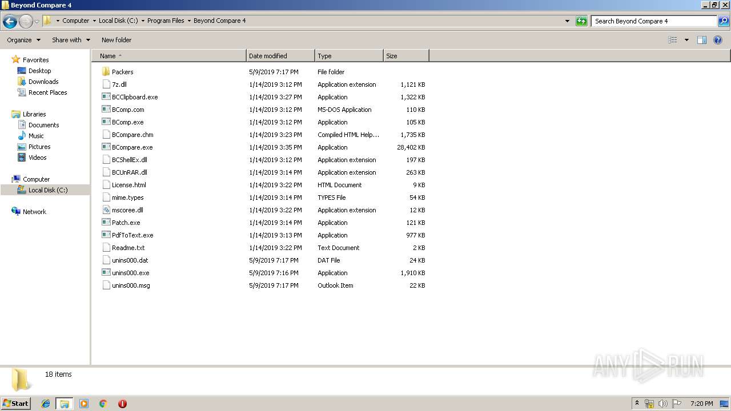Click Local Disk (C:) in the address path
Viewport: 731px width, 411px height.
pyautogui.click(x=118, y=21)
